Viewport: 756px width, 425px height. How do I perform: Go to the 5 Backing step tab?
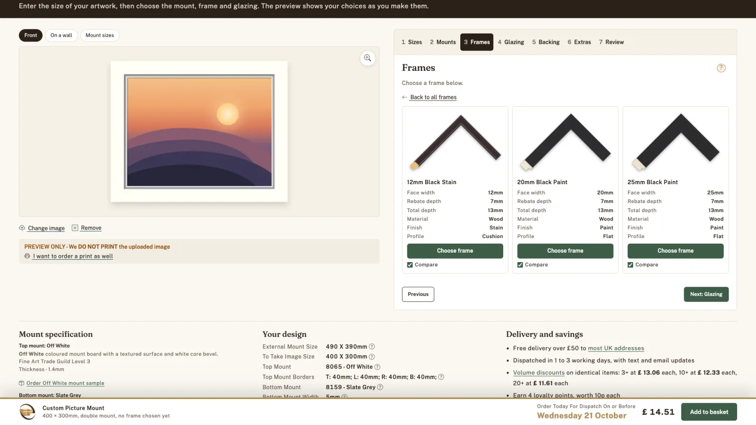(x=546, y=42)
